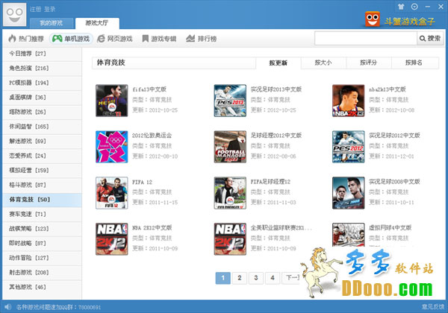Open the 虚拟网球4中文版 cover thumbnail
Screen dimensions: 448x313
(x=348, y=235)
